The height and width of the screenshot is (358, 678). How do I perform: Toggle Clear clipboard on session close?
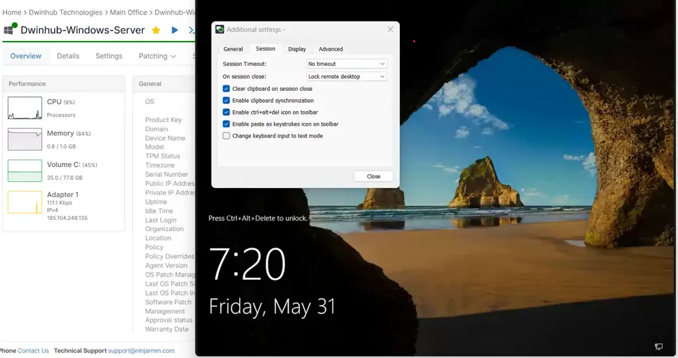[x=226, y=88]
